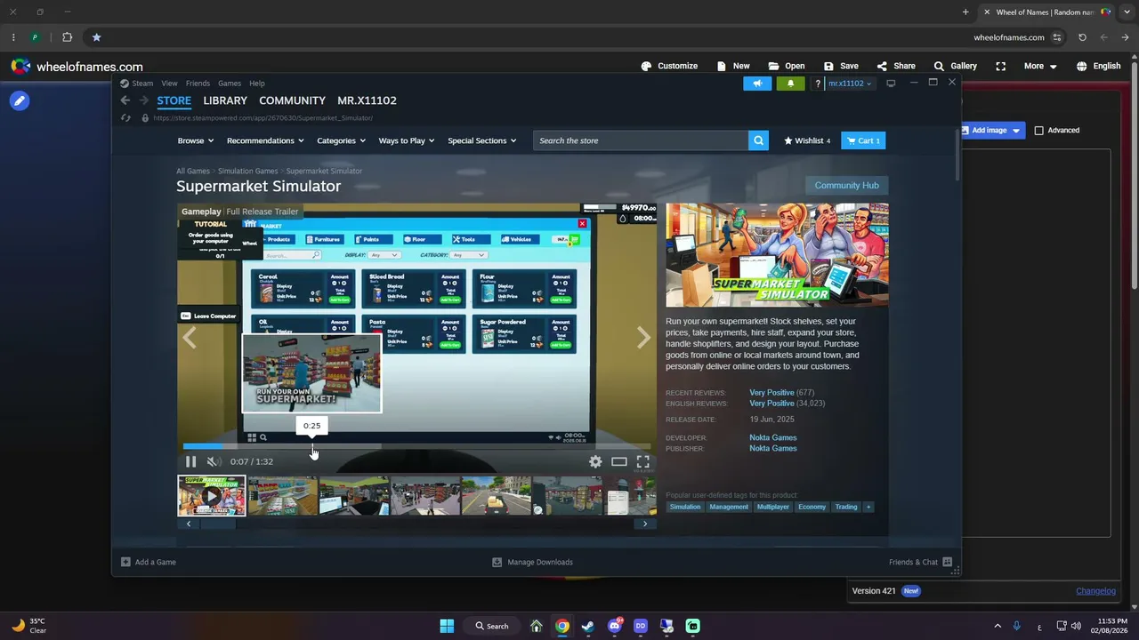Add a tag with the plus button
The width and height of the screenshot is (1139, 640).
(868, 507)
